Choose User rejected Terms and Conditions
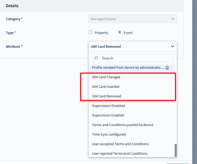The width and height of the screenshot is (197, 164). point(119,154)
